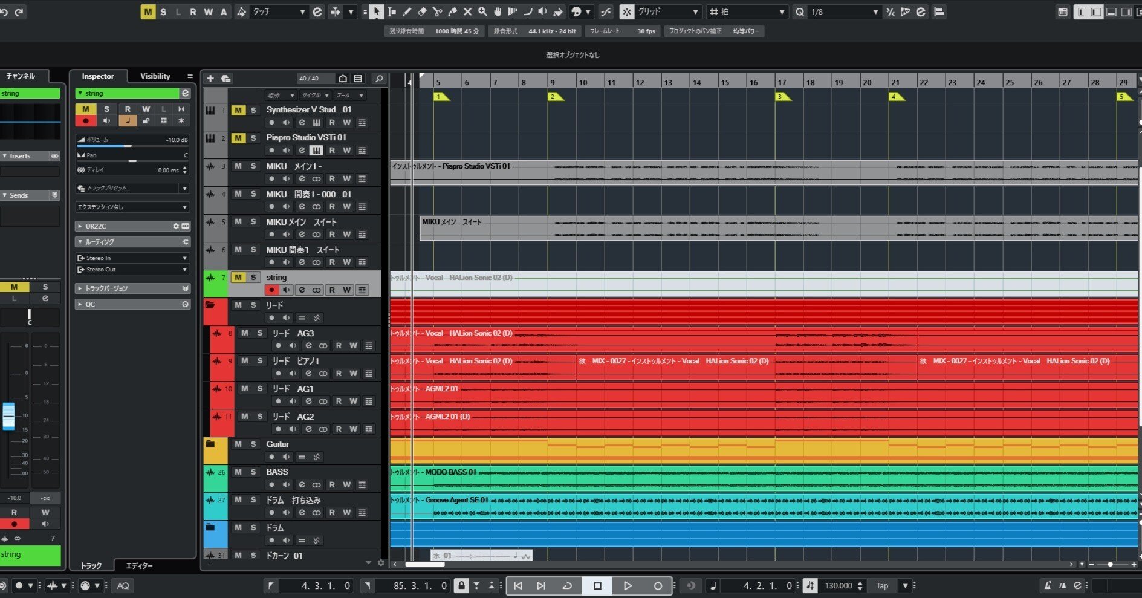
Task: Open the quantize preset 1/8 dropdown
Action: 843,11
